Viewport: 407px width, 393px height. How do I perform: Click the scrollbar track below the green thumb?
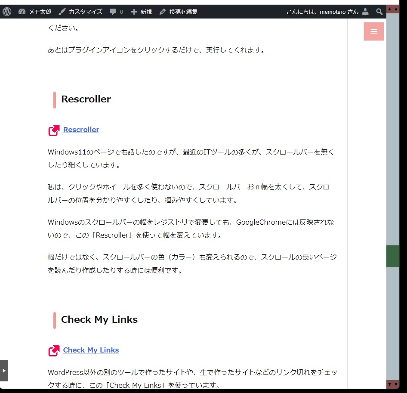(392, 323)
